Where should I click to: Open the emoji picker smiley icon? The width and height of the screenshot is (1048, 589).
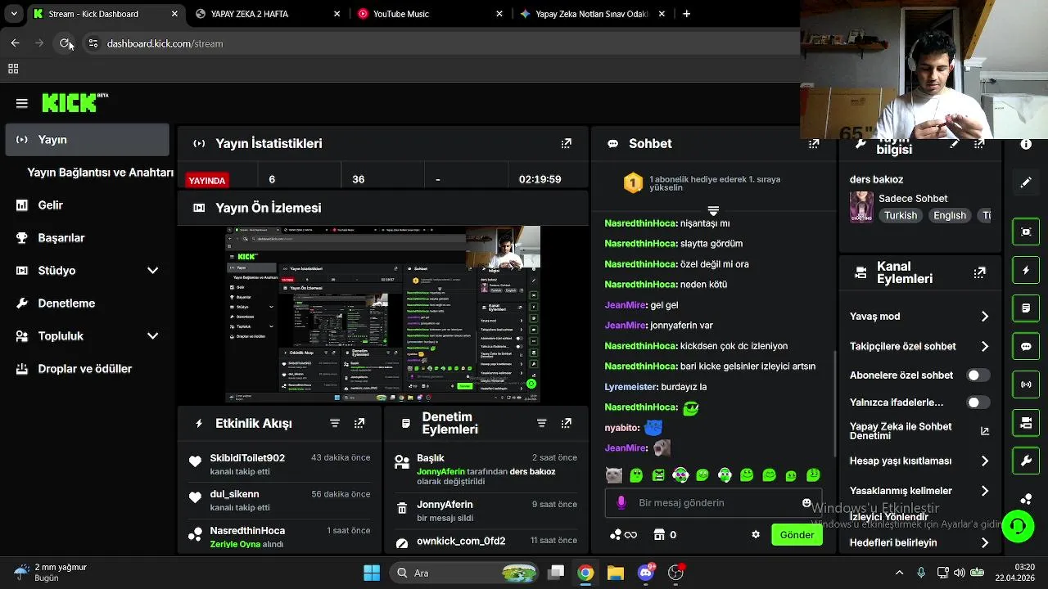coord(806,502)
